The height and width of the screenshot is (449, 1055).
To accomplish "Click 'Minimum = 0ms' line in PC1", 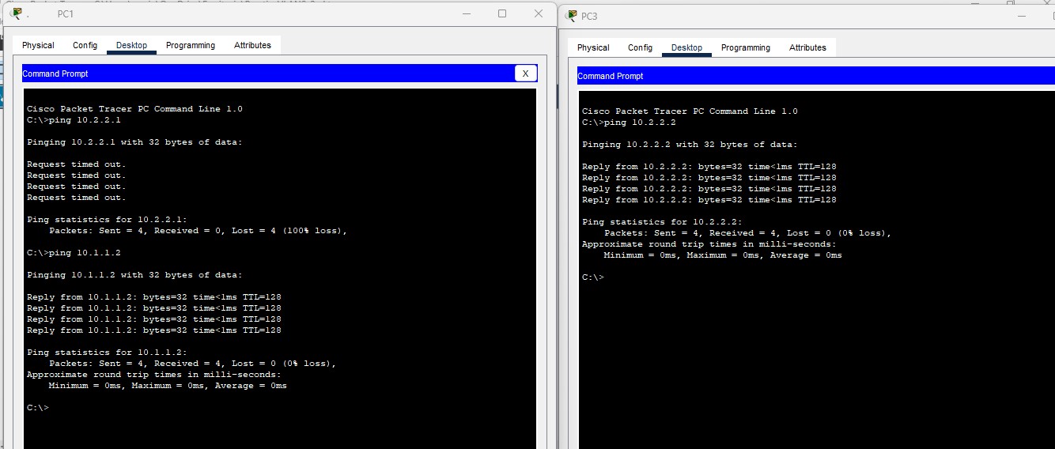I will (x=168, y=386).
